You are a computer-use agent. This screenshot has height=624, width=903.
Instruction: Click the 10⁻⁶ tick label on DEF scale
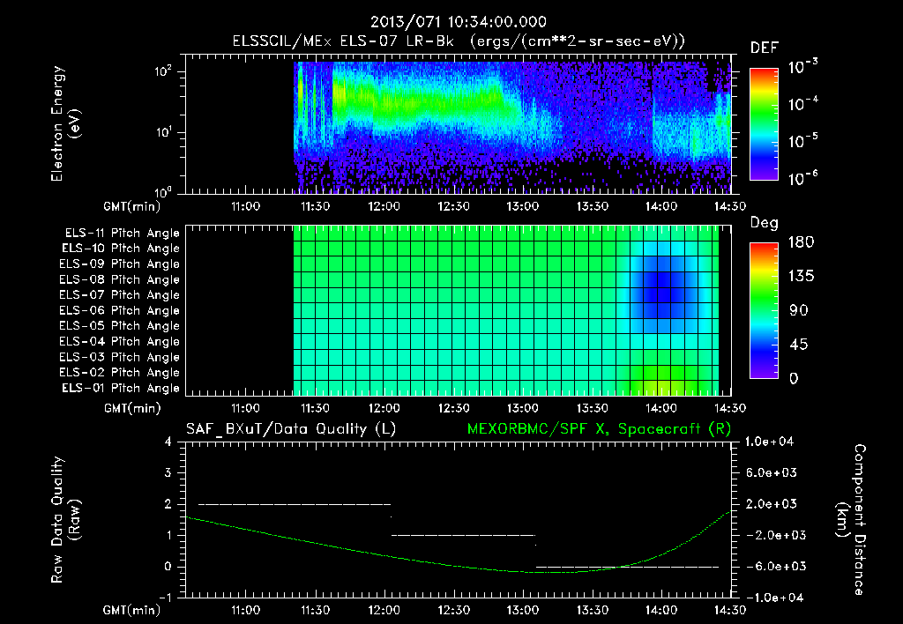(x=802, y=178)
